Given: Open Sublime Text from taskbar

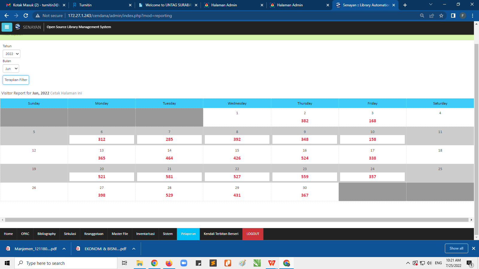Looking at the screenshot, I should [213, 263].
